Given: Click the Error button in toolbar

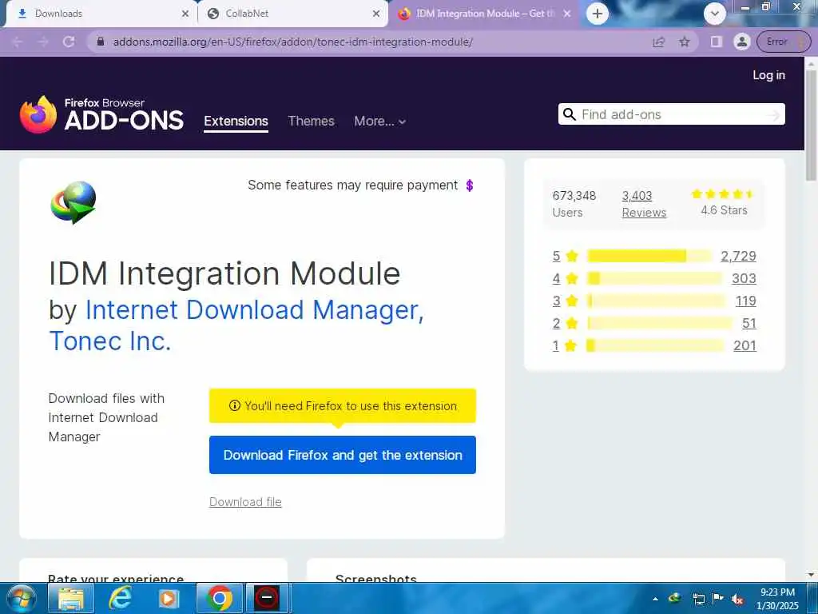Looking at the screenshot, I should [x=783, y=42].
